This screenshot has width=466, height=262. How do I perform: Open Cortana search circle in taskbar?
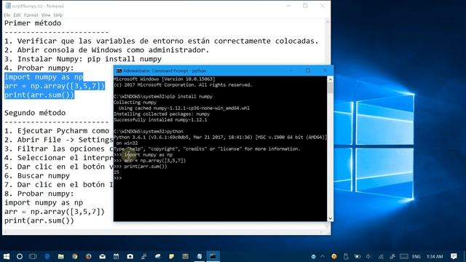tap(20, 256)
